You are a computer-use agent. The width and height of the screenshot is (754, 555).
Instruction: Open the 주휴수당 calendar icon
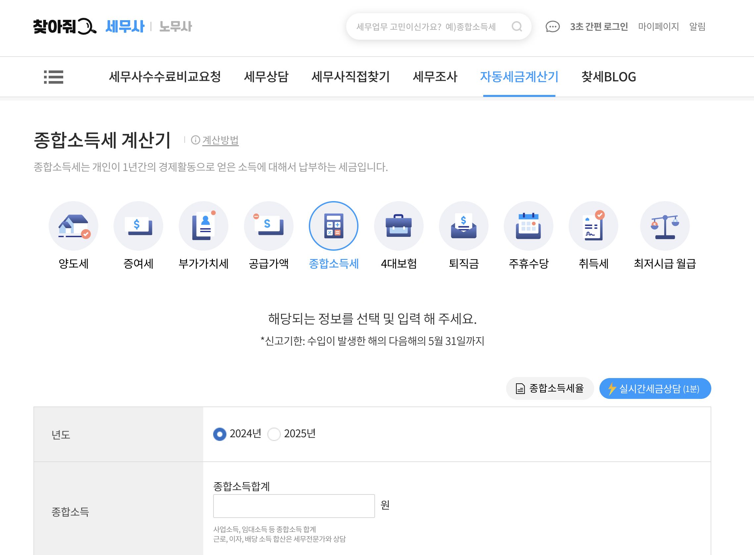(x=528, y=226)
